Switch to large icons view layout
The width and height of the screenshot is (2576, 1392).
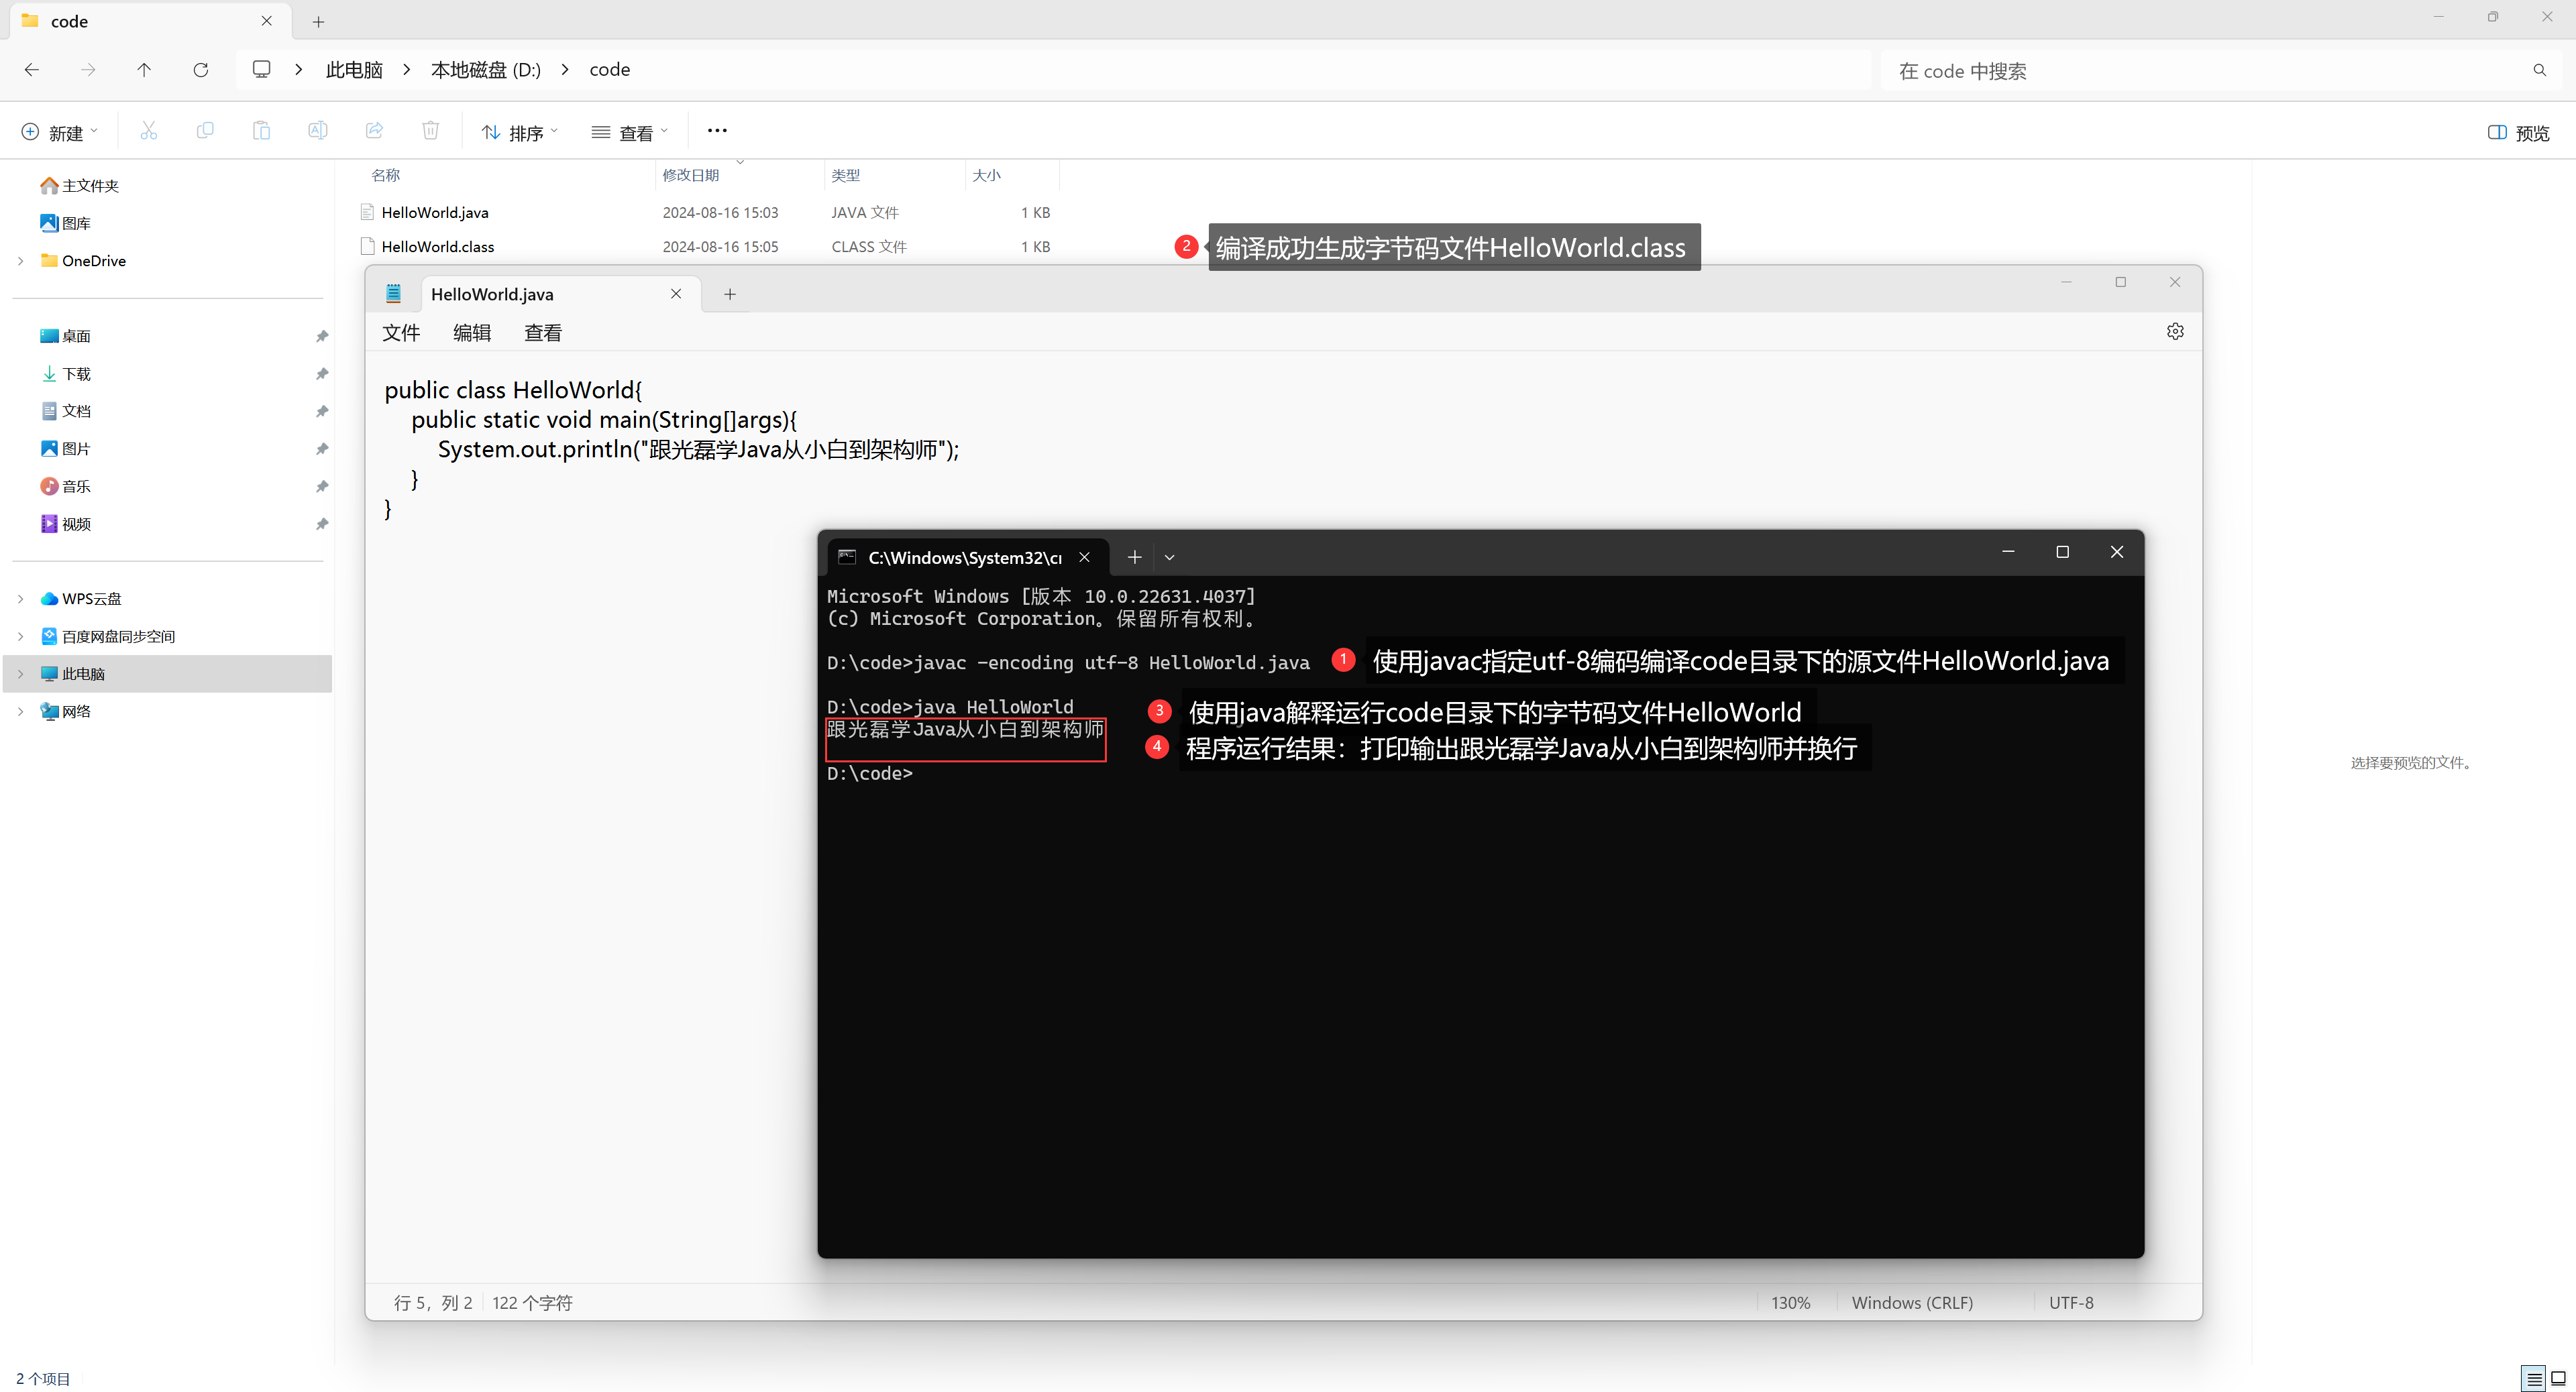(2559, 1379)
